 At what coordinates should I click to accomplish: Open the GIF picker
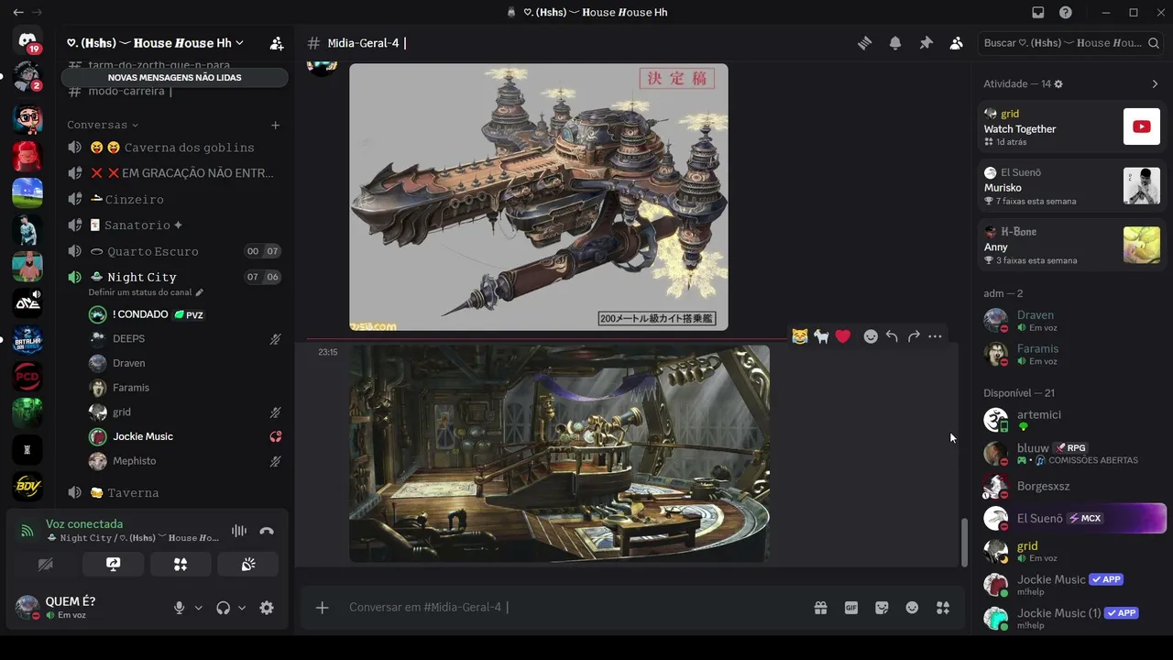click(851, 608)
